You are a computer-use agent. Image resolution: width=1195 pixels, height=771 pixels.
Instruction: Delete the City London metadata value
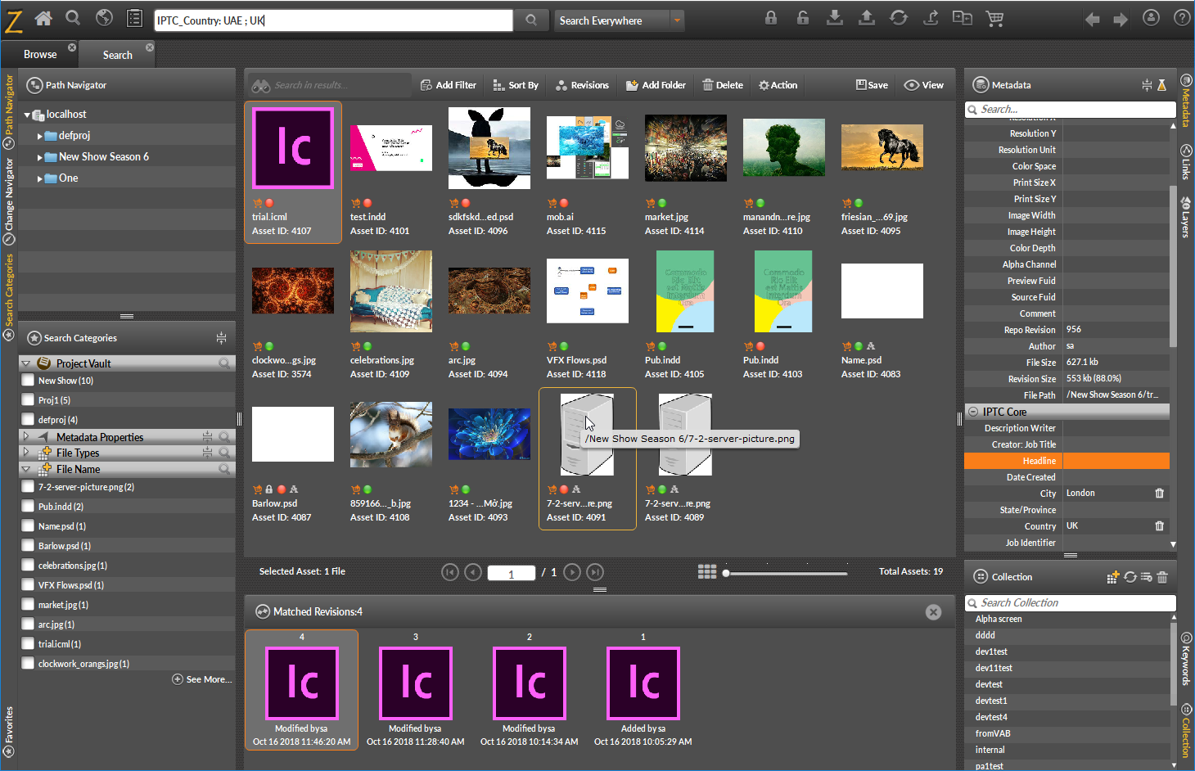click(x=1159, y=494)
